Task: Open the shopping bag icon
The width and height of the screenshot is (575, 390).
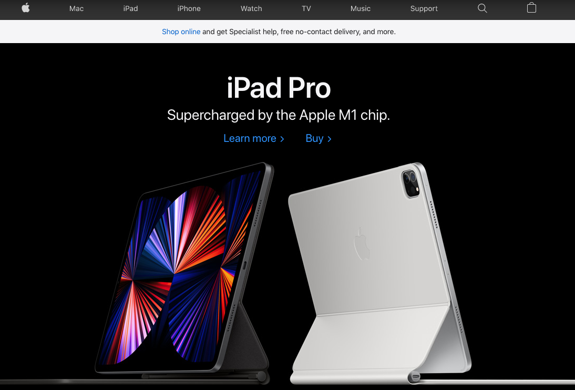Action: pos(531,8)
